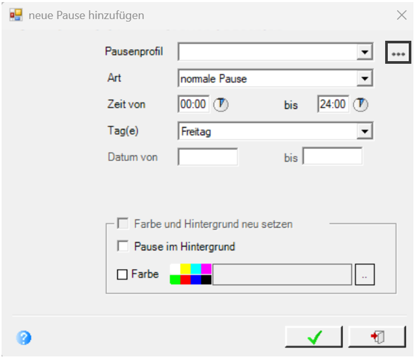Click the app icon in the title bar
Viewport: 415px width, 358px height.
click(16, 15)
